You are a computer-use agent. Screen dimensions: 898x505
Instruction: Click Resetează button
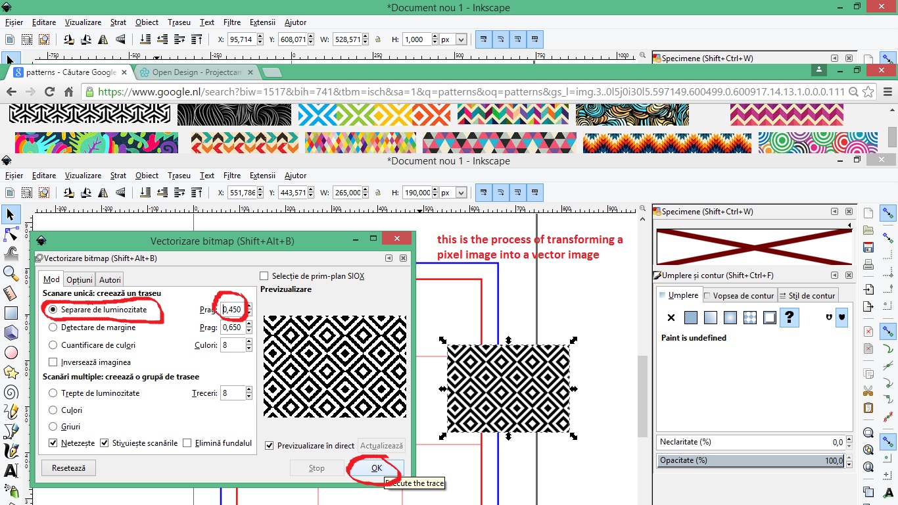[68, 468]
